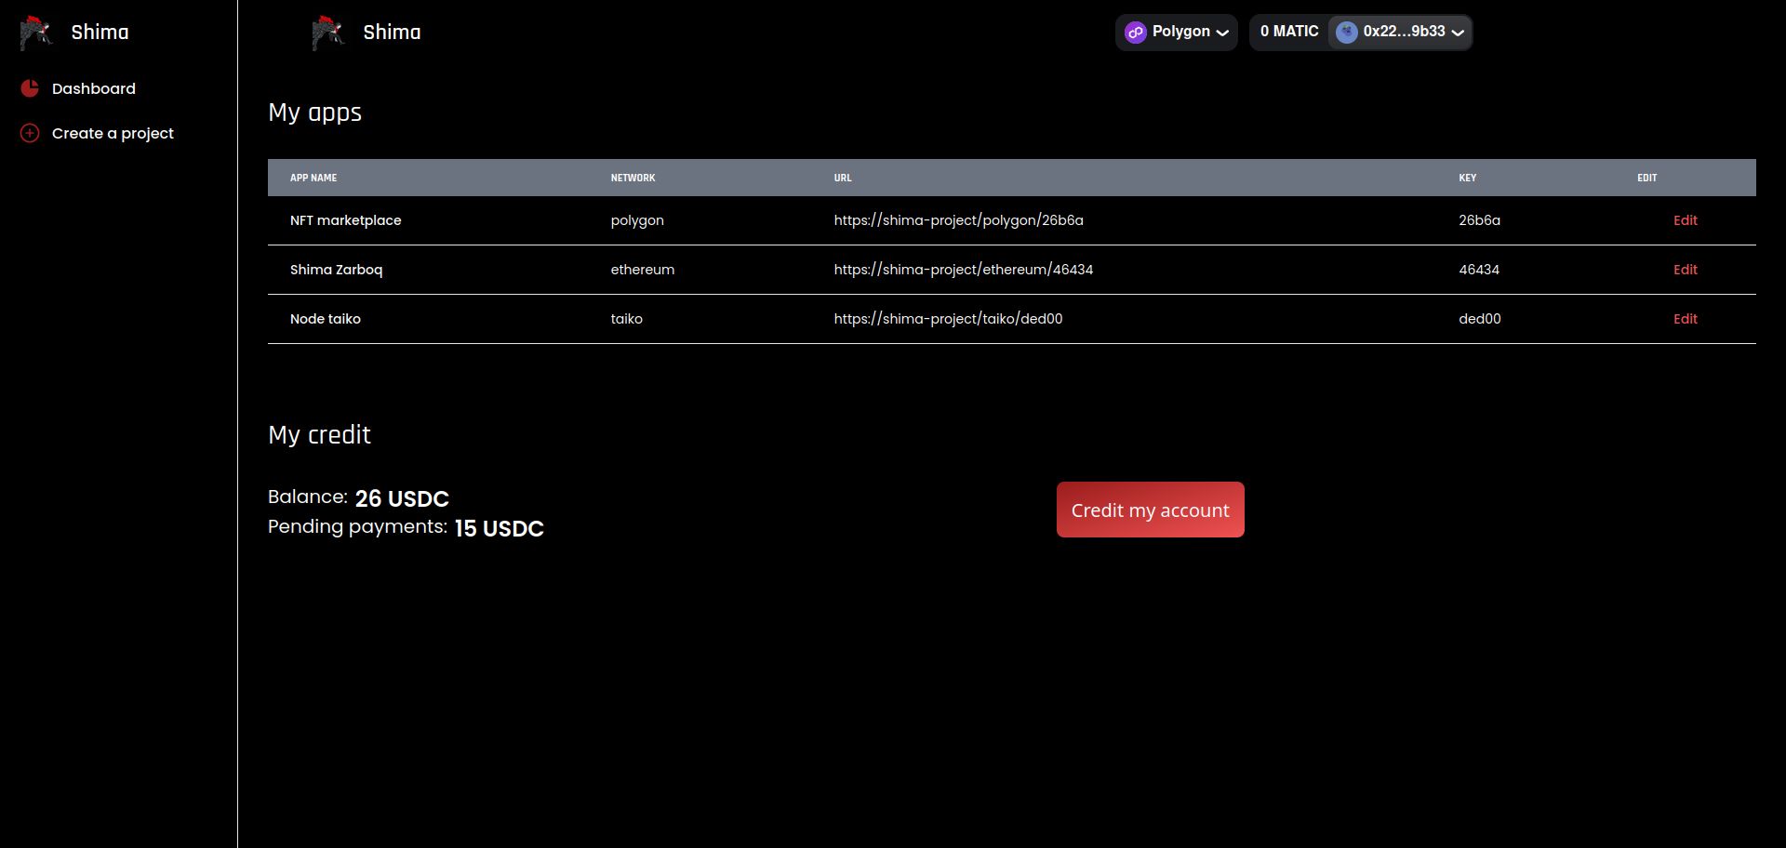Viewport: 1786px width, 848px height.
Task: Expand the Polygon network dropdown
Action: (1177, 33)
